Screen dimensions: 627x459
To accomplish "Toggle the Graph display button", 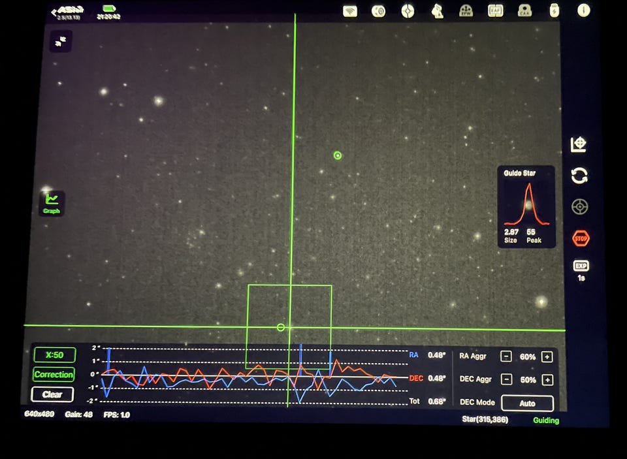I will click(52, 203).
